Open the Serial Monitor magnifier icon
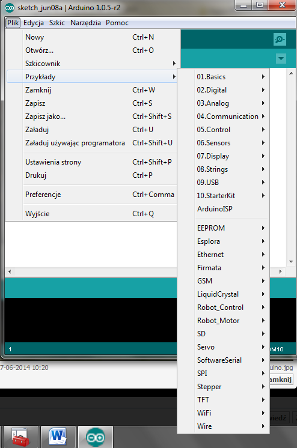 pos(280,39)
